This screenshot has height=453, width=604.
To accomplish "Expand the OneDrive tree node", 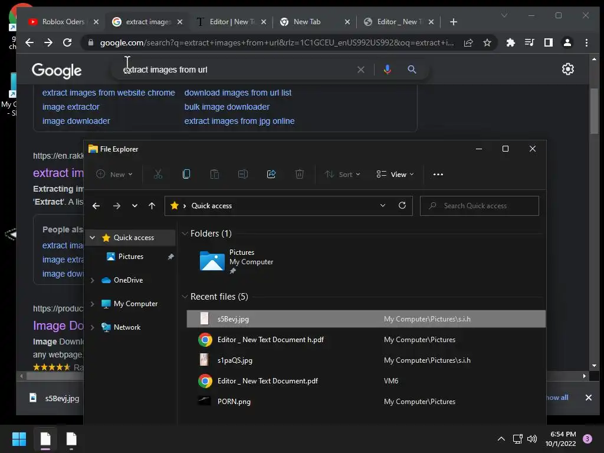I will 93,280.
